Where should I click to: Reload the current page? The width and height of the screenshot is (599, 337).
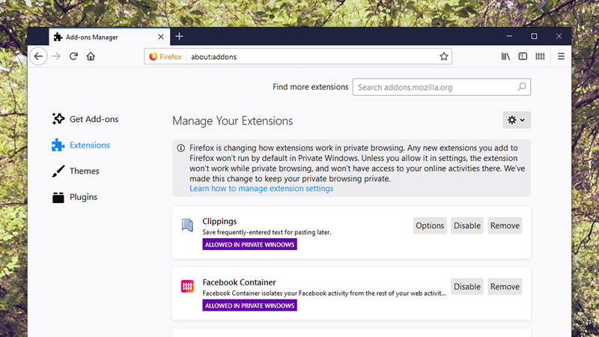[73, 57]
